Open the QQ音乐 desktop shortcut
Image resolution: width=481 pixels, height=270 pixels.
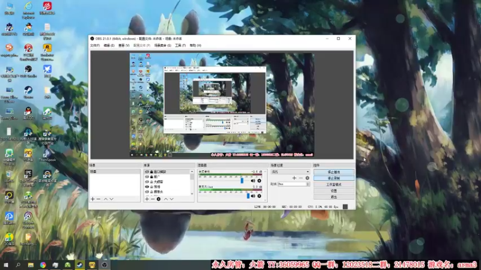(9, 239)
